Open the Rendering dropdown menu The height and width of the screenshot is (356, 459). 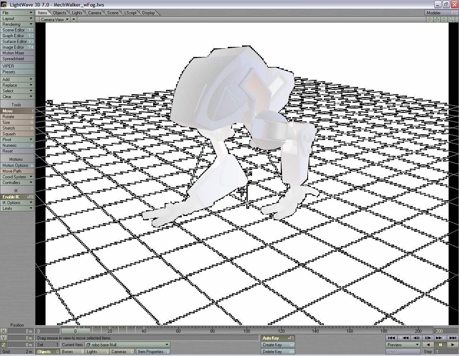[x=17, y=24]
